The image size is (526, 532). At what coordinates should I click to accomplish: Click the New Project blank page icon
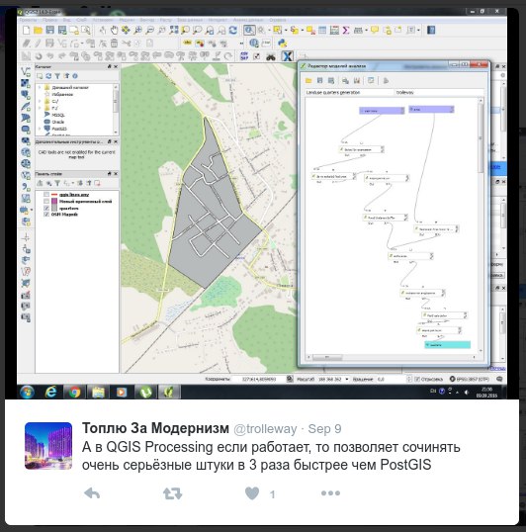tap(26, 31)
